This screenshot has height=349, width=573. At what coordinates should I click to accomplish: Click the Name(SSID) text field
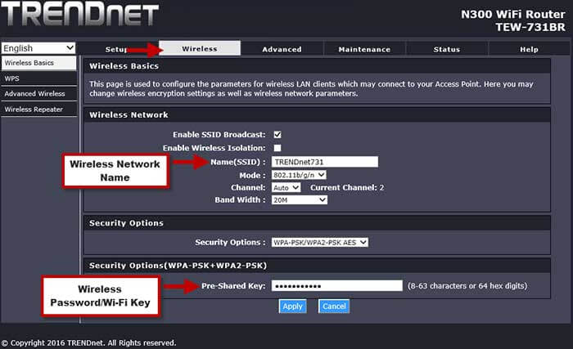tap(325, 162)
